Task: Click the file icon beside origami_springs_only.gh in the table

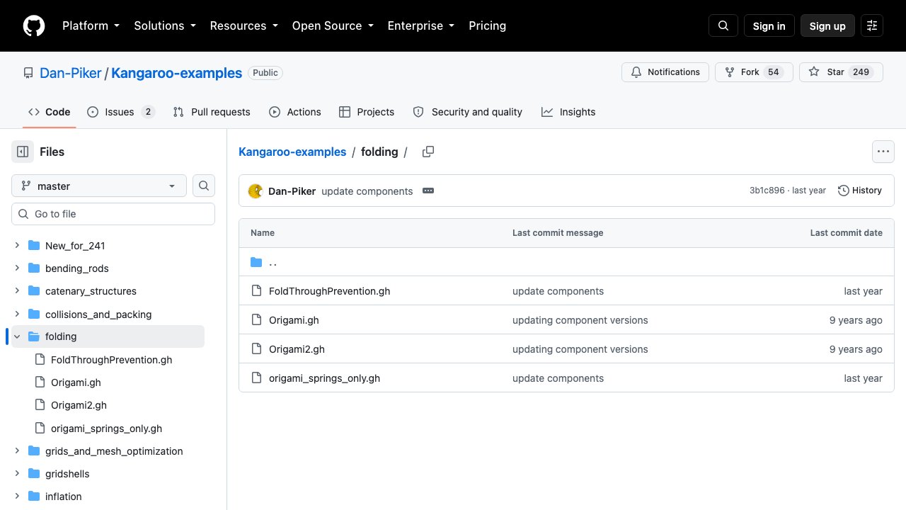Action: pos(256,378)
